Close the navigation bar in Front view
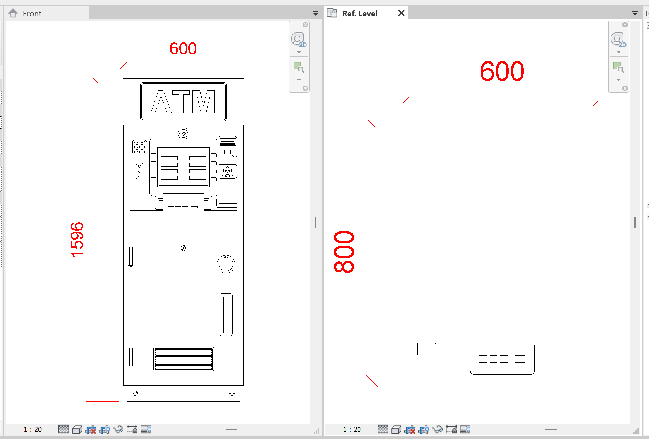 coord(305,25)
